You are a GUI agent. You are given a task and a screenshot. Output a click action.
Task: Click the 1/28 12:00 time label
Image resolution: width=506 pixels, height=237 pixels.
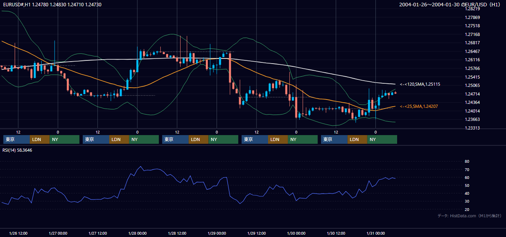pos(177,233)
